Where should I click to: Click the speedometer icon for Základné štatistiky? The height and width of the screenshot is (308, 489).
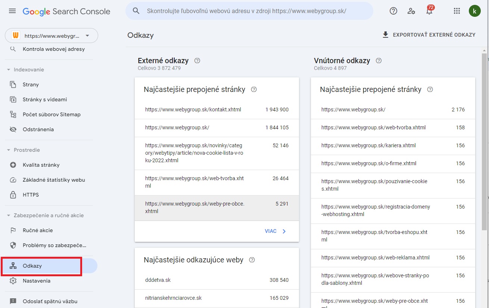click(x=13, y=180)
